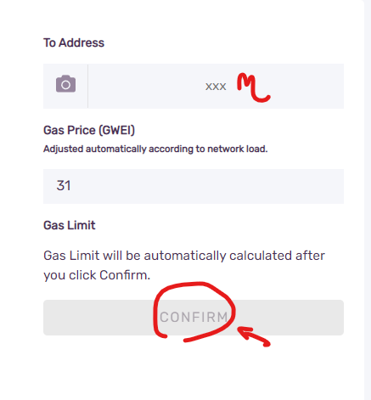Click the divider beside the camera icon
This screenshot has height=400, width=371.
[x=88, y=86]
